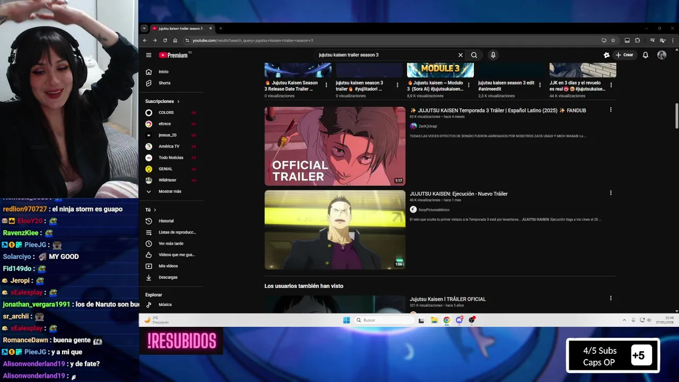Viewport: 679px width, 382px height.
Task: Clear the search box with the X
Action: pyautogui.click(x=460, y=55)
